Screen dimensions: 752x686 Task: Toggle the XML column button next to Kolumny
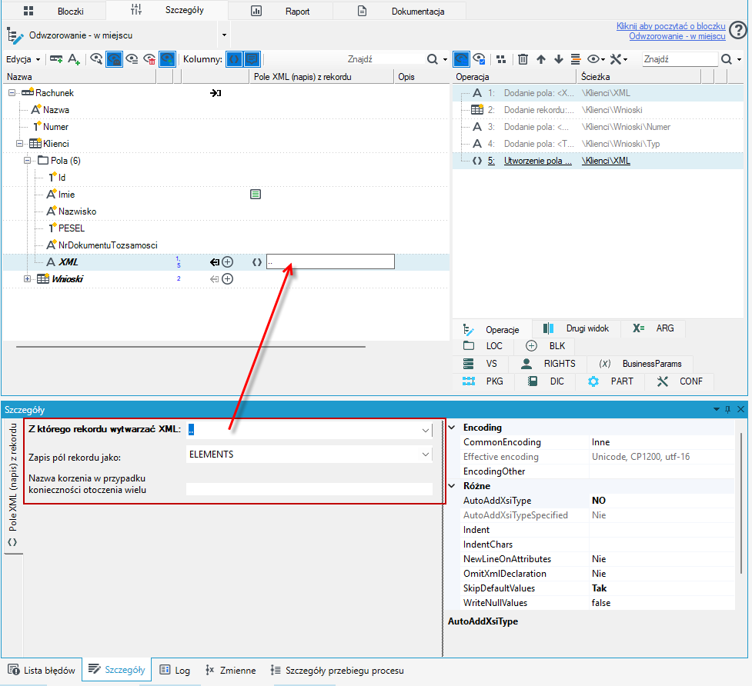point(234,59)
